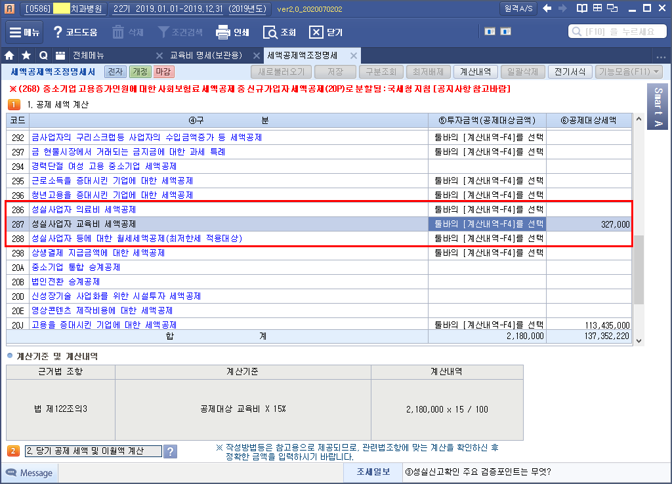Open 조건검색 filter search
Screen dimensions: 672x484
click(180, 32)
